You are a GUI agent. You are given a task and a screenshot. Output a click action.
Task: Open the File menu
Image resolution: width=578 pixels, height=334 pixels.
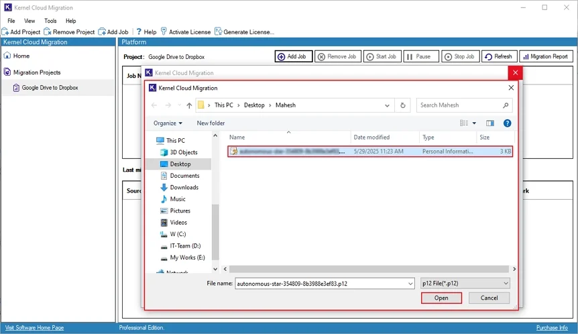click(11, 21)
